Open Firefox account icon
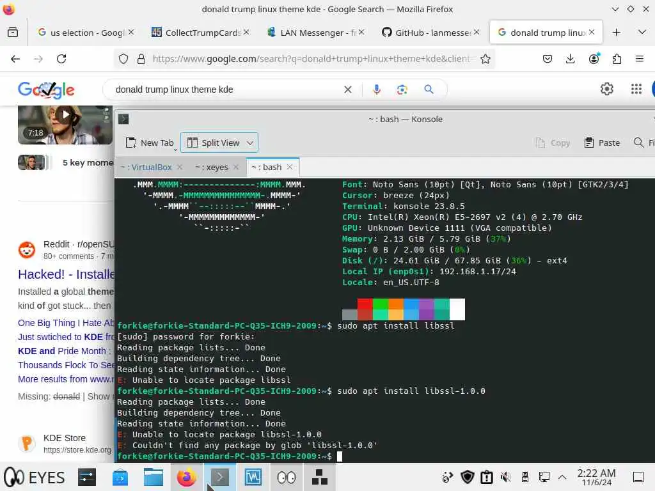 click(594, 59)
